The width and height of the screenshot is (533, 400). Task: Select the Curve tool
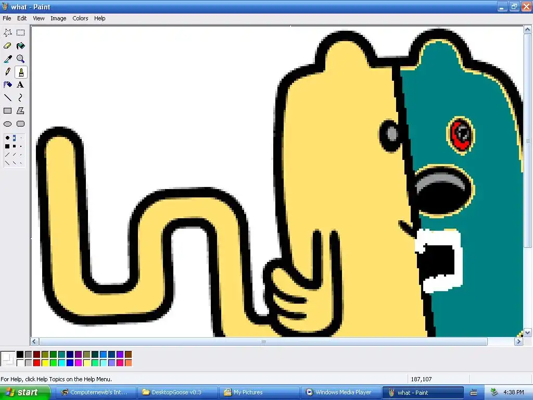point(21,98)
